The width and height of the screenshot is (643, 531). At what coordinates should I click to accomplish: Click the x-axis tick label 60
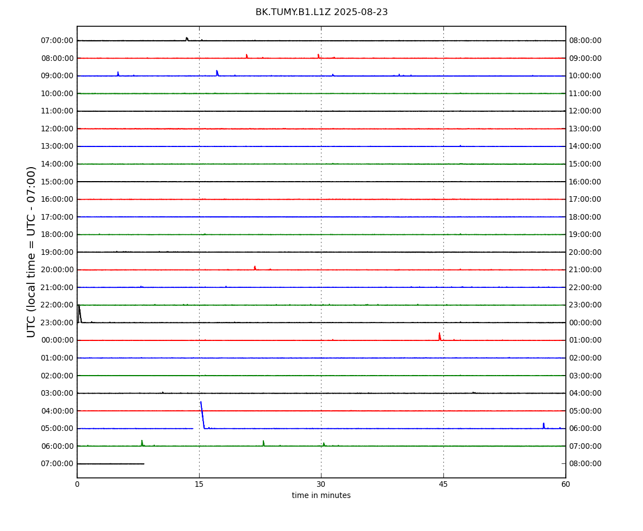tap(565, 484)
